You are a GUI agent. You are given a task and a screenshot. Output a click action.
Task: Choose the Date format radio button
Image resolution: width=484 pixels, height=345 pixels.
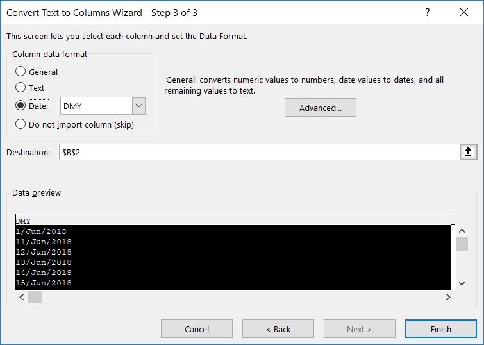coord(21,106)
